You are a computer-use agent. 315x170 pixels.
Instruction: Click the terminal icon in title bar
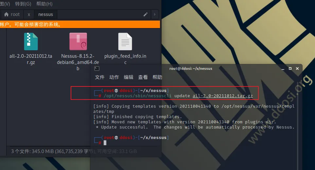(x=96, y=69)
